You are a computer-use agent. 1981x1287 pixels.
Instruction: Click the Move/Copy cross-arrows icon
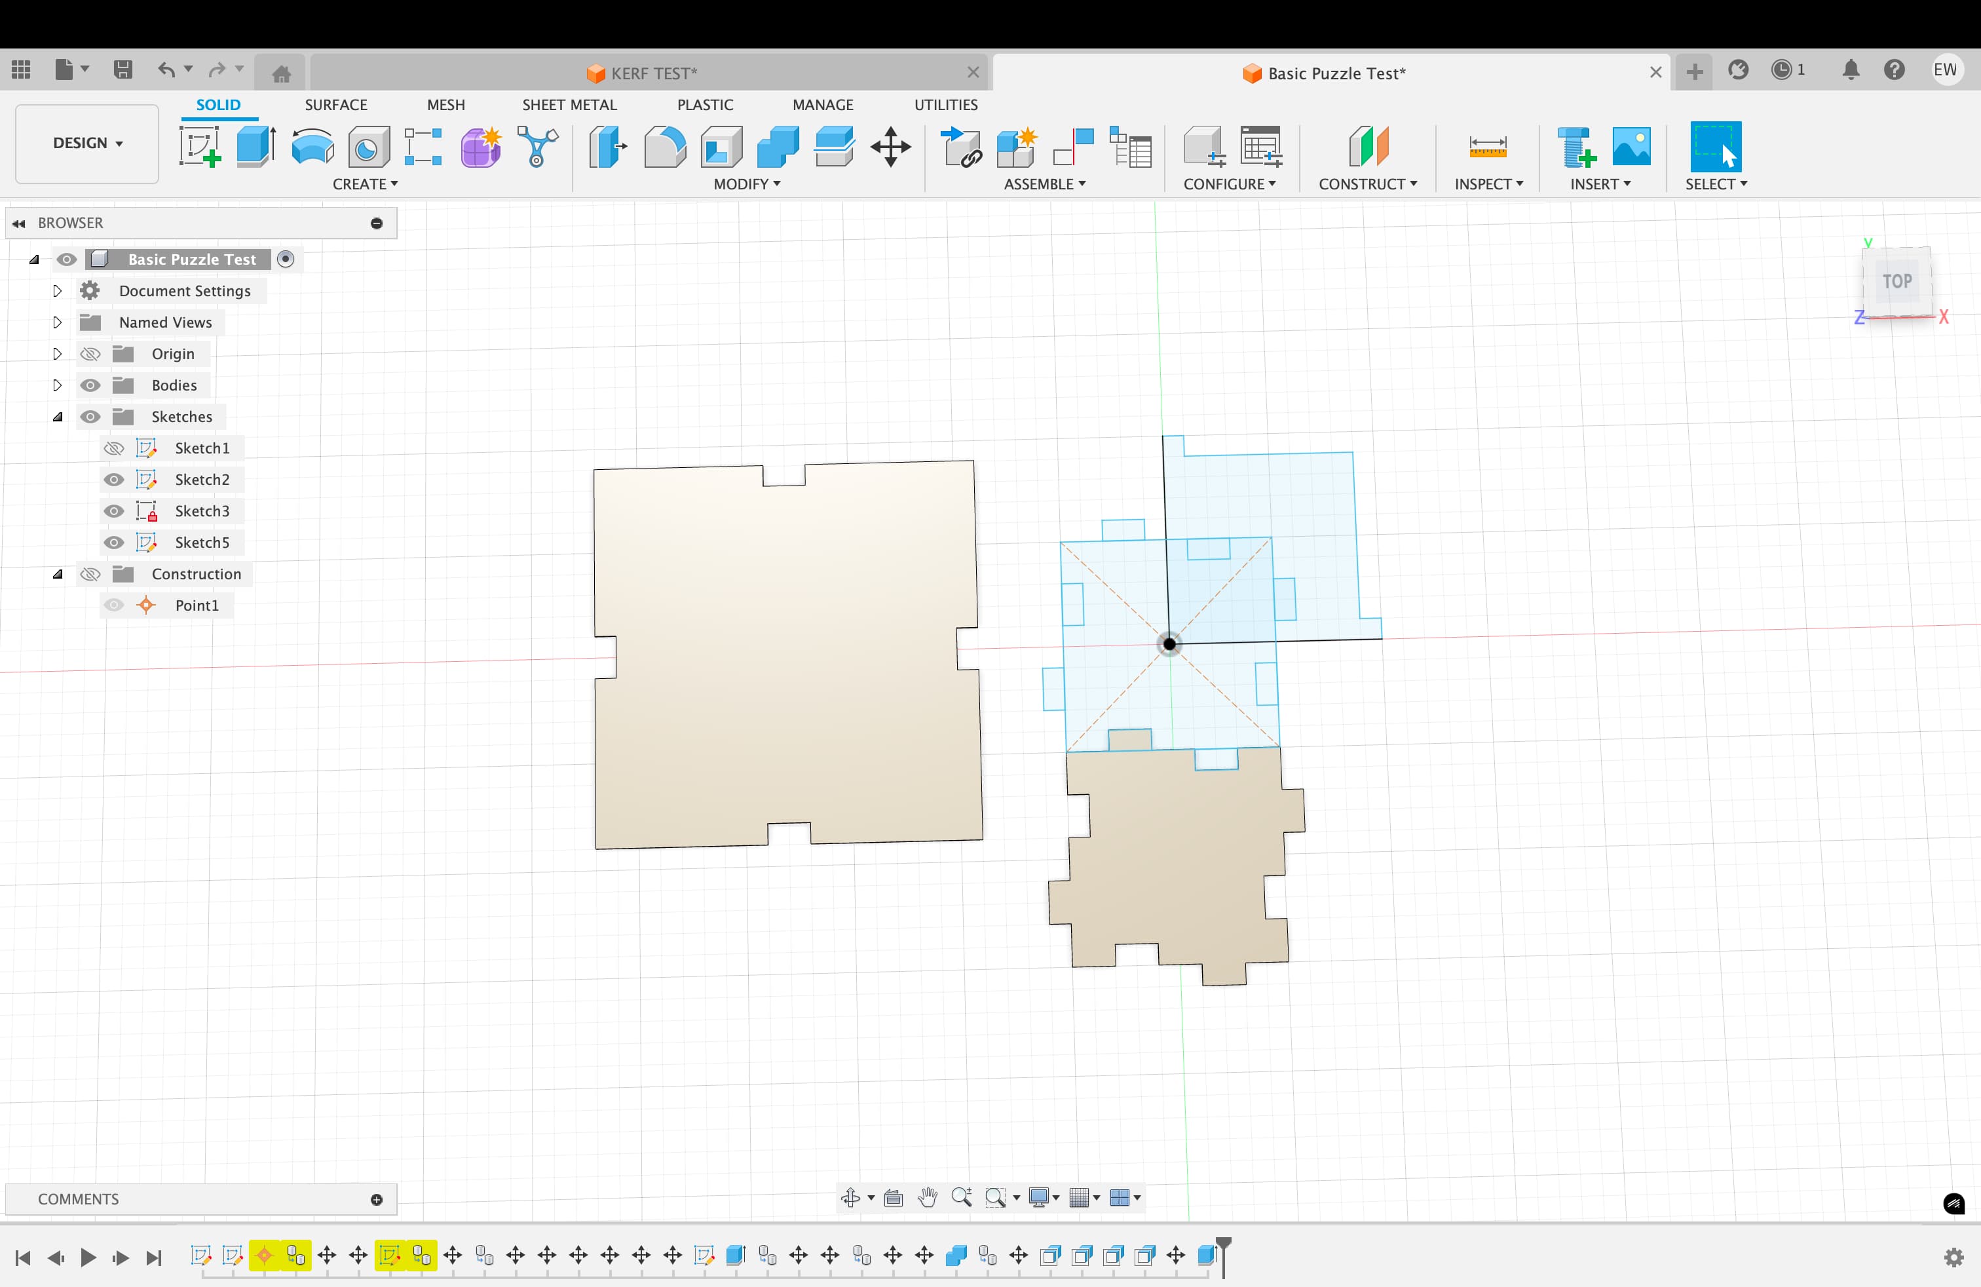(890, 147)
